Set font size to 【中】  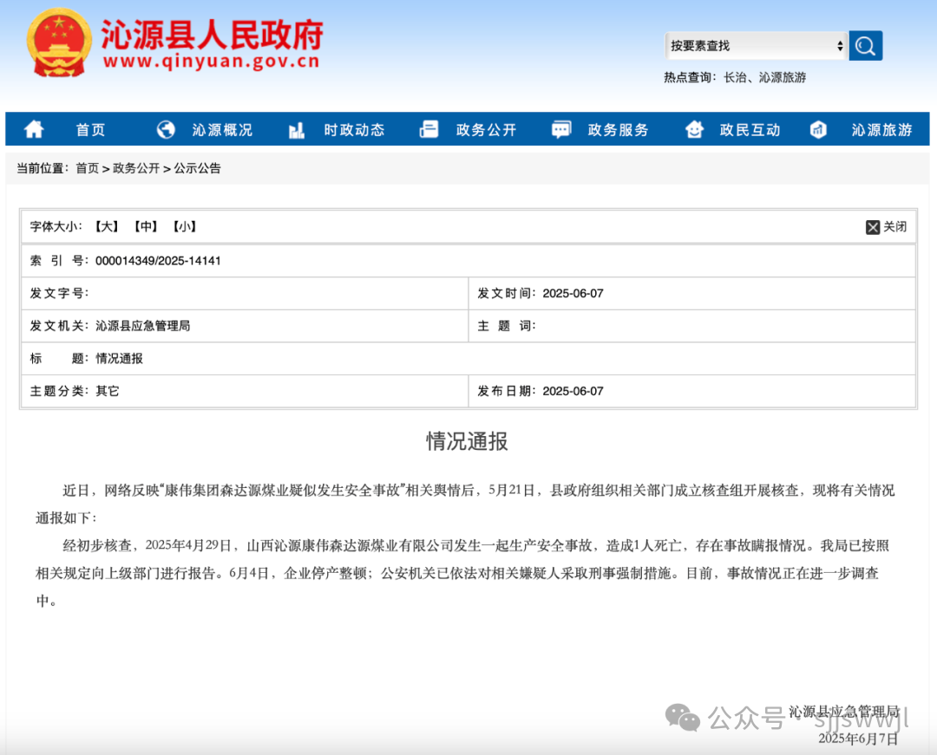146,227
